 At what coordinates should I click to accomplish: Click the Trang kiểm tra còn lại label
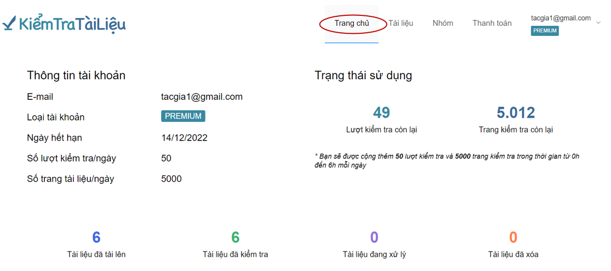click(x=515, y=130)
